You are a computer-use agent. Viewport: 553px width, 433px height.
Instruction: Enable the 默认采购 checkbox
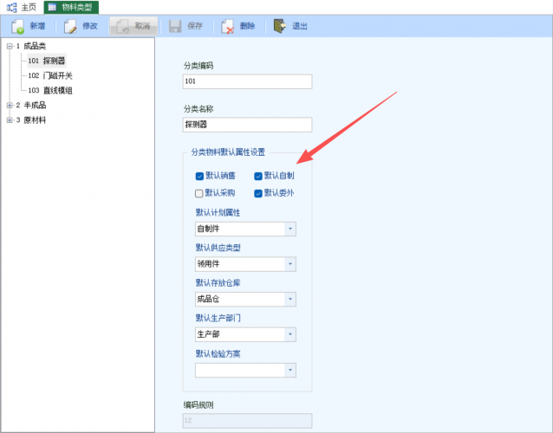200,193
